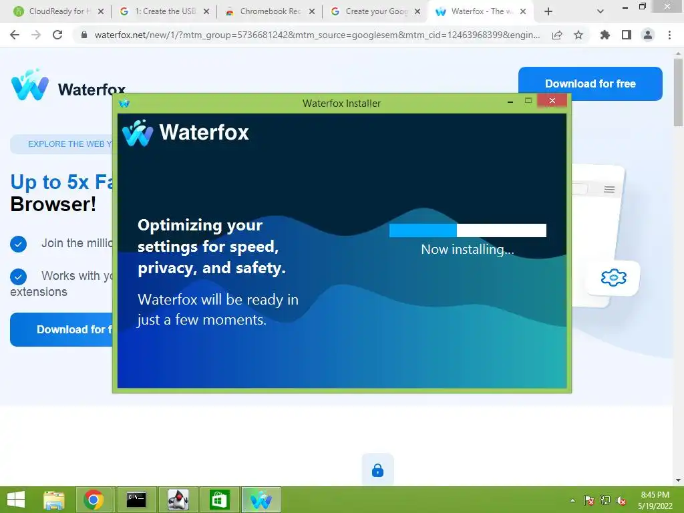Expand the tab search dropdown arrow
This screenshot has height=513, width=684.
(x=601, y=11)
